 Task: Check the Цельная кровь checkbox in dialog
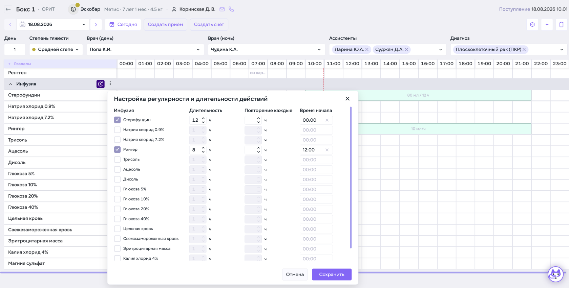tap(117, 229)
